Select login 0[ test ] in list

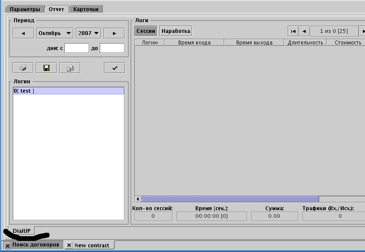coord(68,91)
